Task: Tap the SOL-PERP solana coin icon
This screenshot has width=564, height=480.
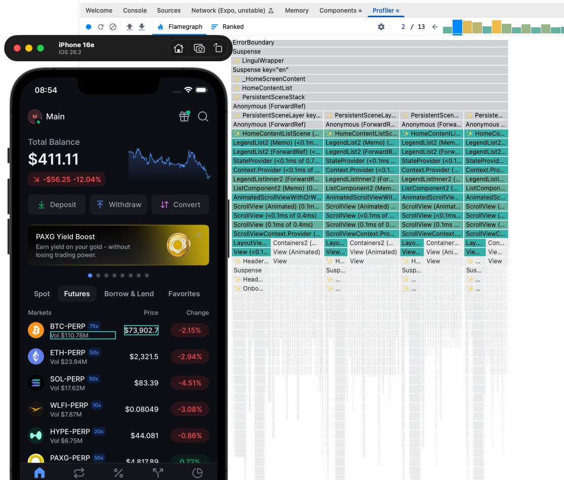Action: pos(36,382)
